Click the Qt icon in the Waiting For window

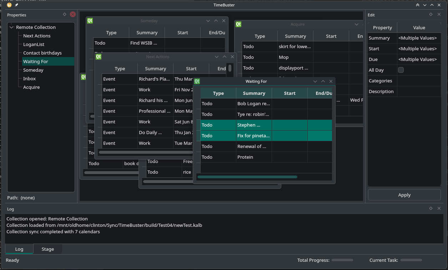197,81
